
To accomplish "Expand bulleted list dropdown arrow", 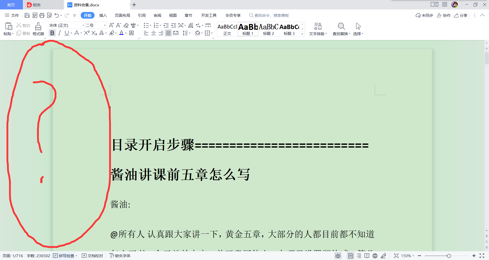I will pyautogui.click(x=150, y=25).
